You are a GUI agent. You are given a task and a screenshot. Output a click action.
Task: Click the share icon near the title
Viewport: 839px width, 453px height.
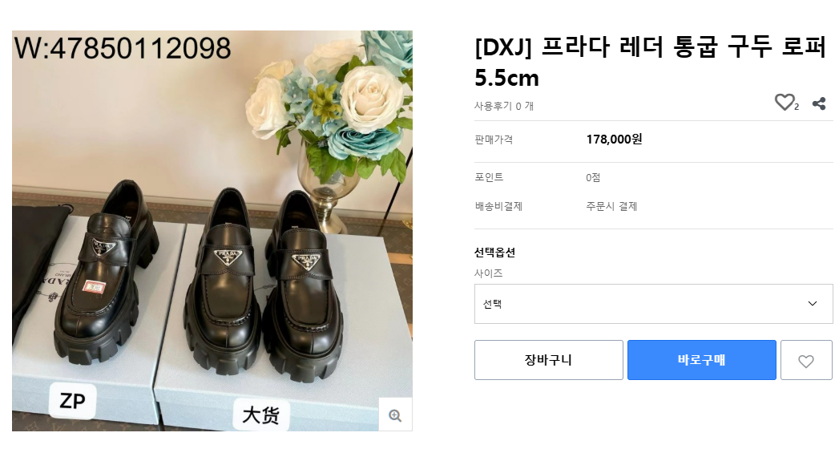pos(819,103)
